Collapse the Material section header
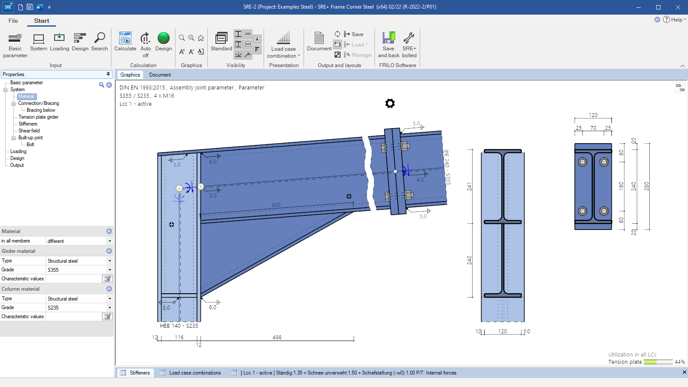 (x=109, y=231)
